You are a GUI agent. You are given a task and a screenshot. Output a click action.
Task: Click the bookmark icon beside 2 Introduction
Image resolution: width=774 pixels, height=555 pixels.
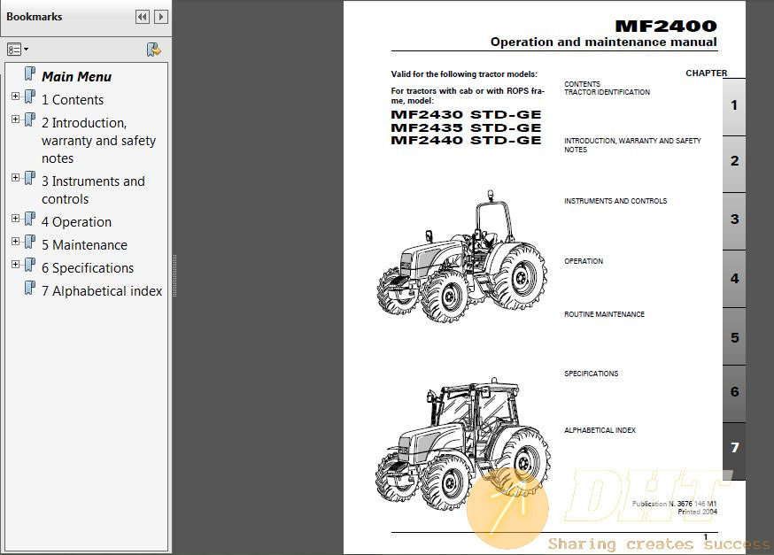pyautogui.click(x=30, y=119)
